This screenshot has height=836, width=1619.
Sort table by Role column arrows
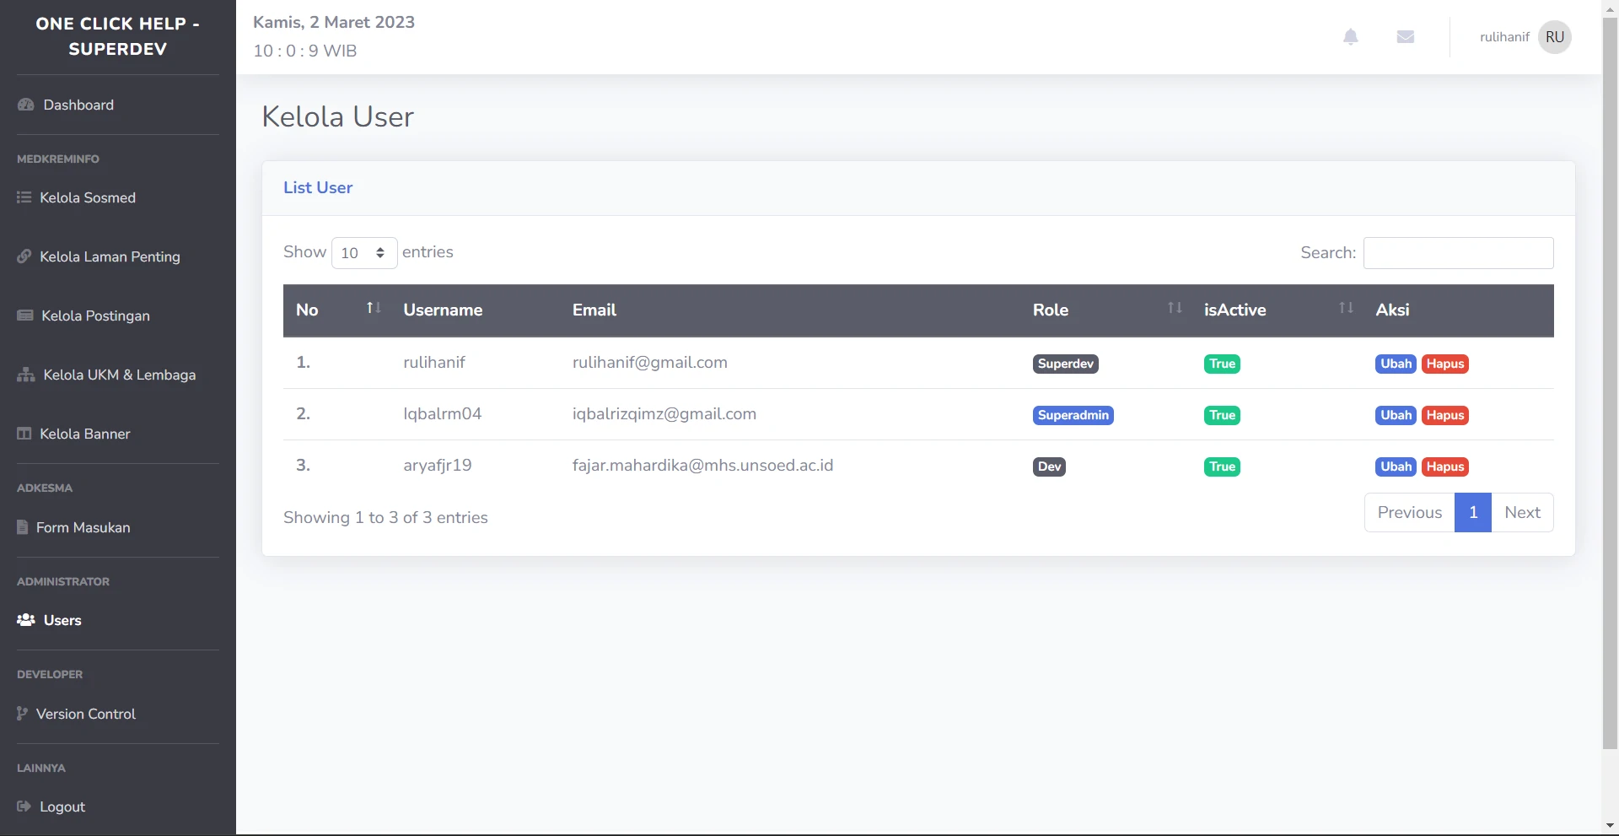coord(1174,309)
